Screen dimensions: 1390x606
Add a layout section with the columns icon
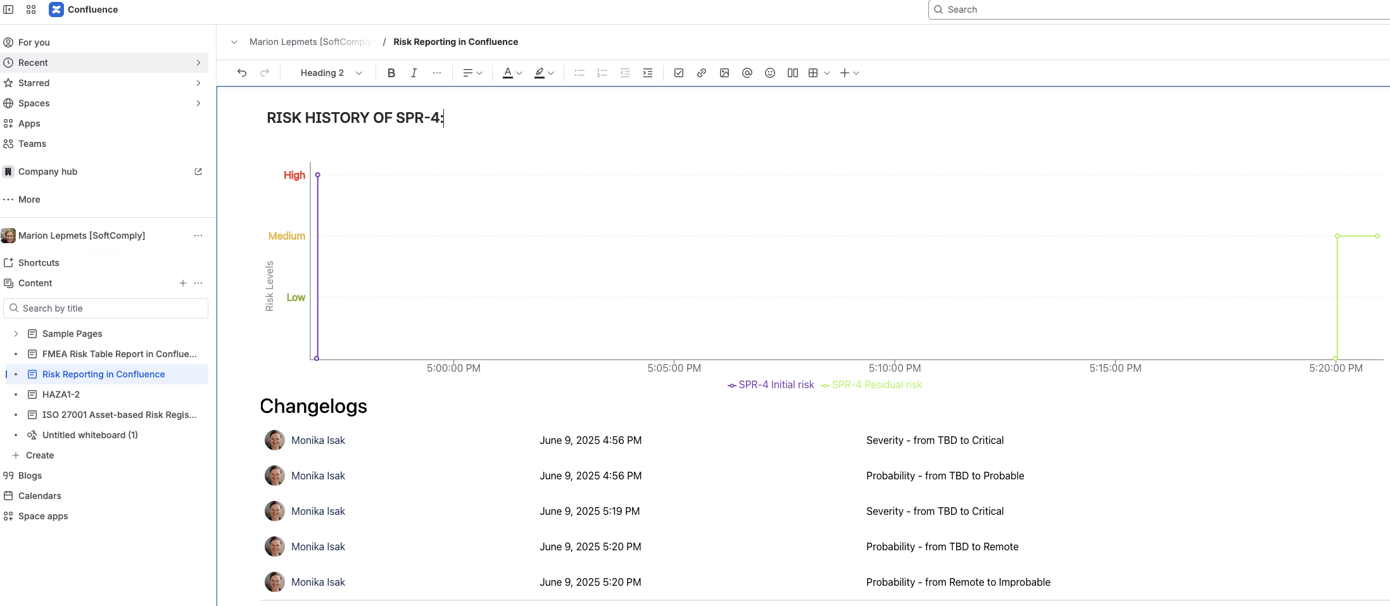point(793,73)
